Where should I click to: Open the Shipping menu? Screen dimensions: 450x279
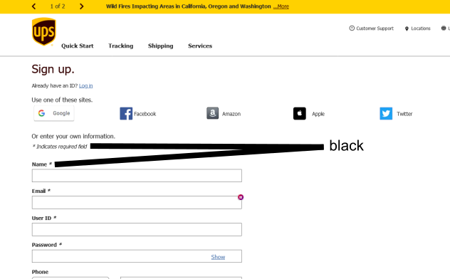pos(161,46)
